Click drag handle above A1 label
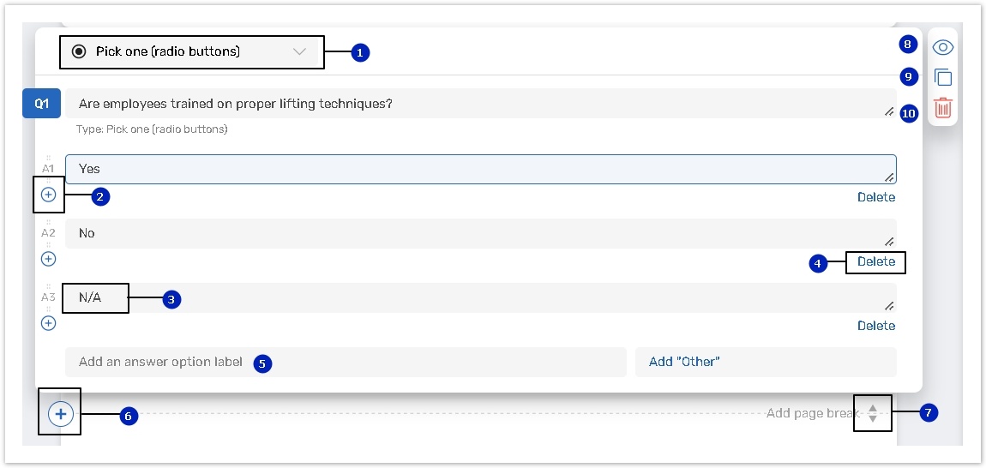The image size is (986, 468). (48, 158)
